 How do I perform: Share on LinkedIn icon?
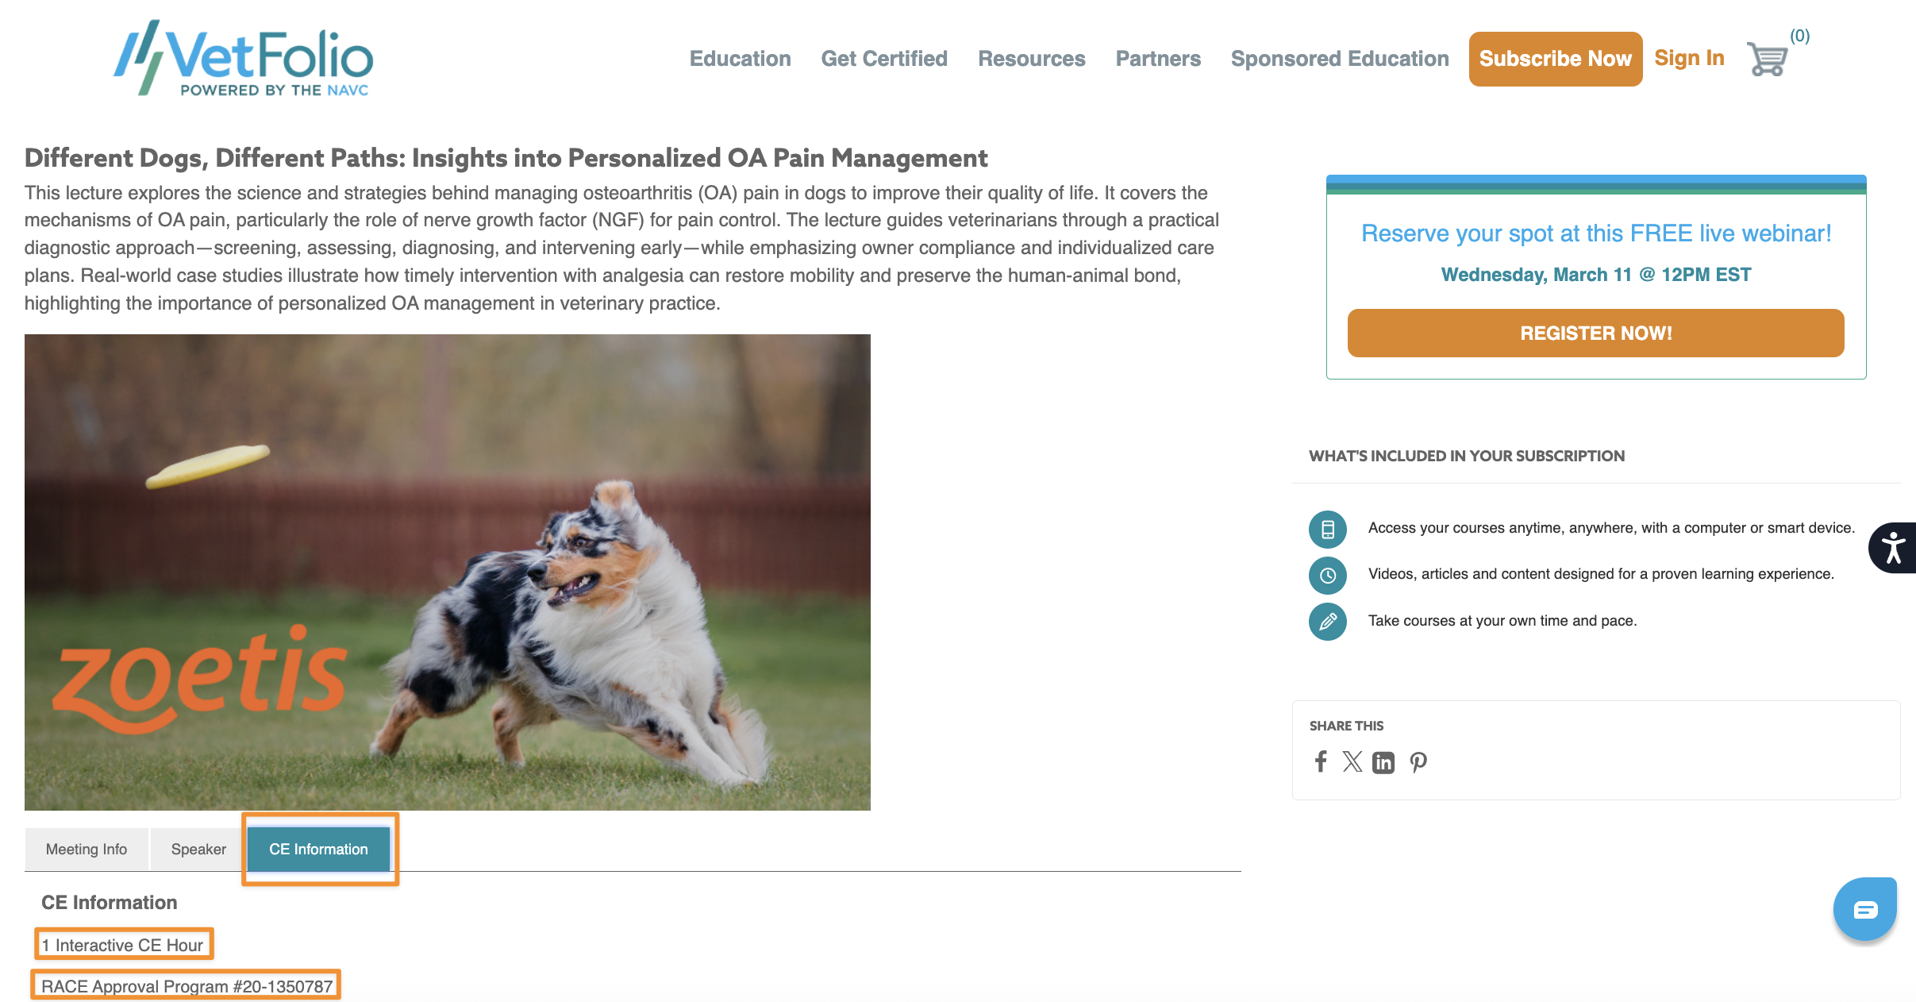point(1383,763)
